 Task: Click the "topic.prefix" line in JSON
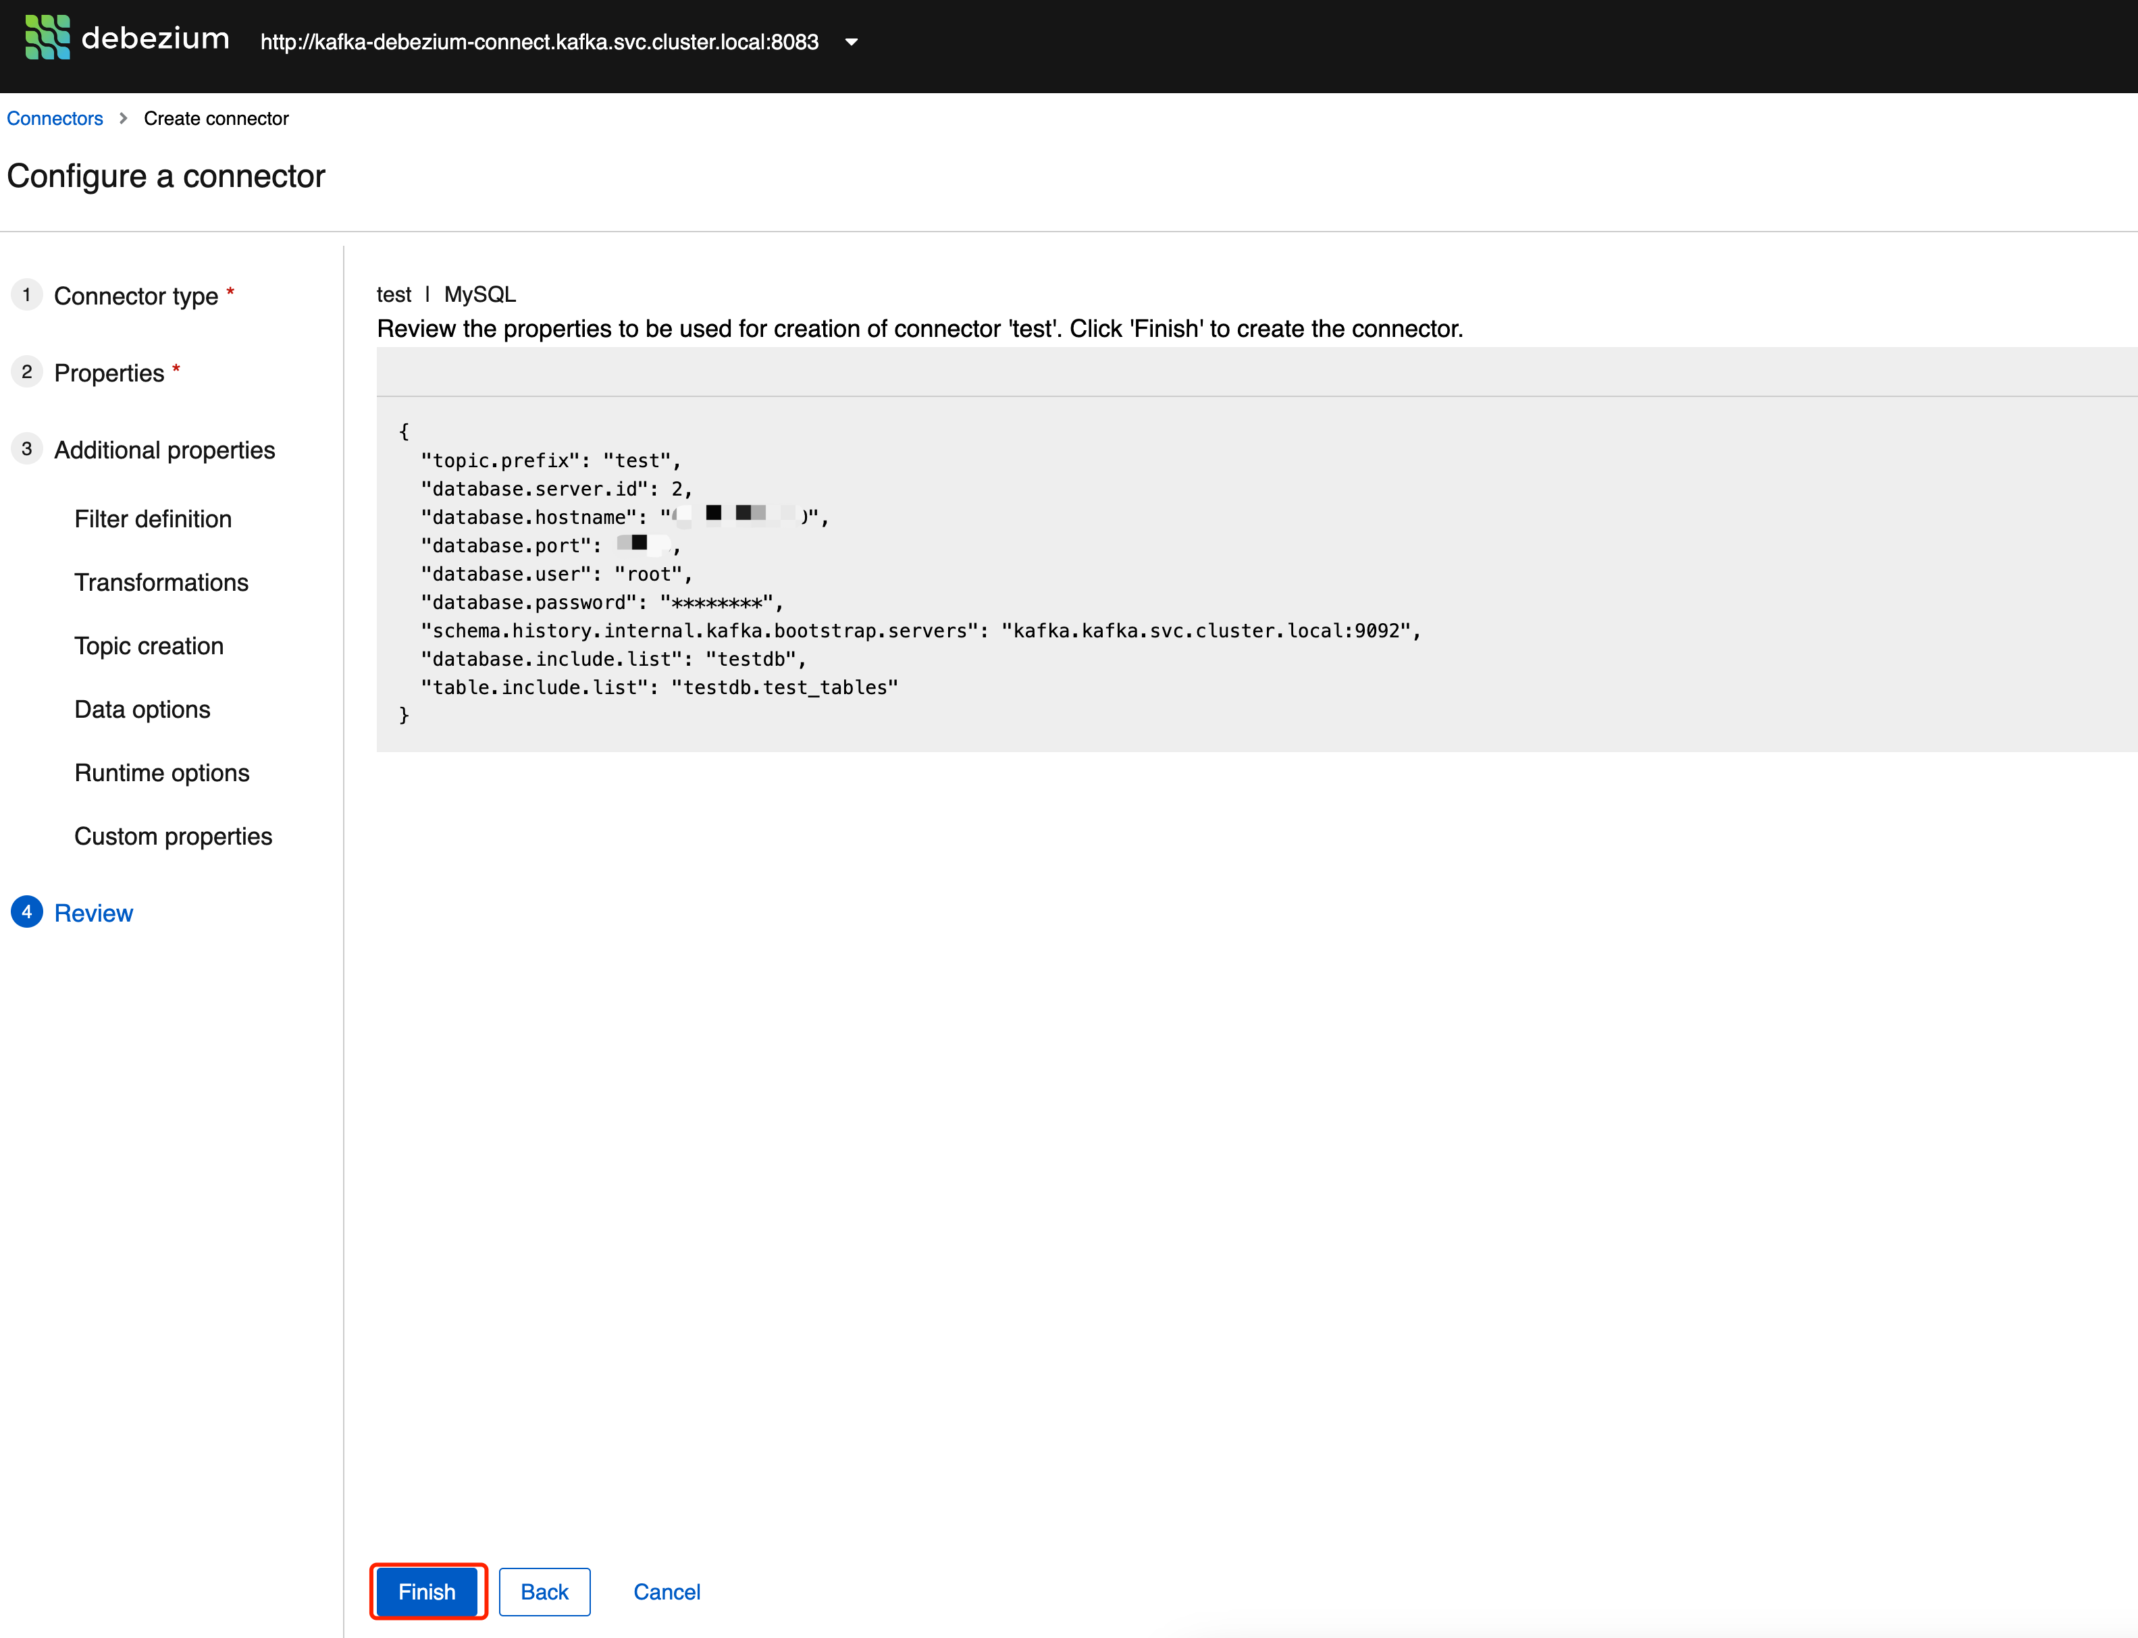(x=551, y=460)
